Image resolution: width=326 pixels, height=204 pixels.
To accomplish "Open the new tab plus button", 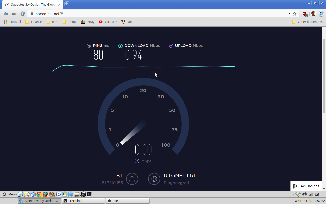I will [x=66, y=3].
